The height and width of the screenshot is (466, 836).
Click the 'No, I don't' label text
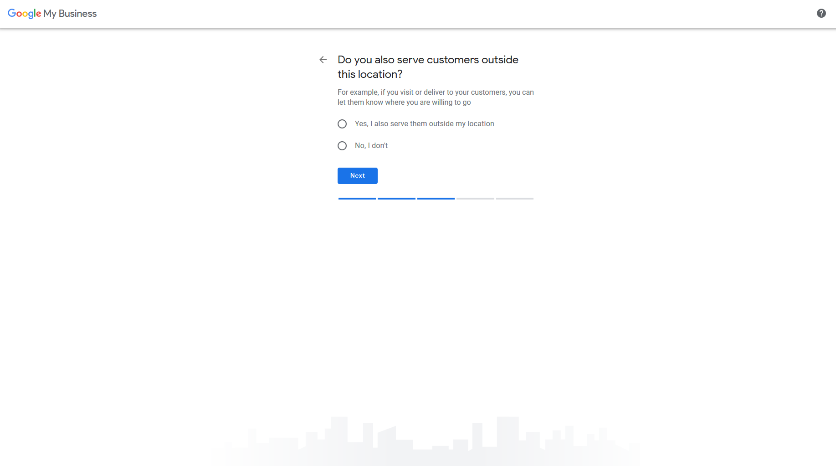[x=371, y=146]
